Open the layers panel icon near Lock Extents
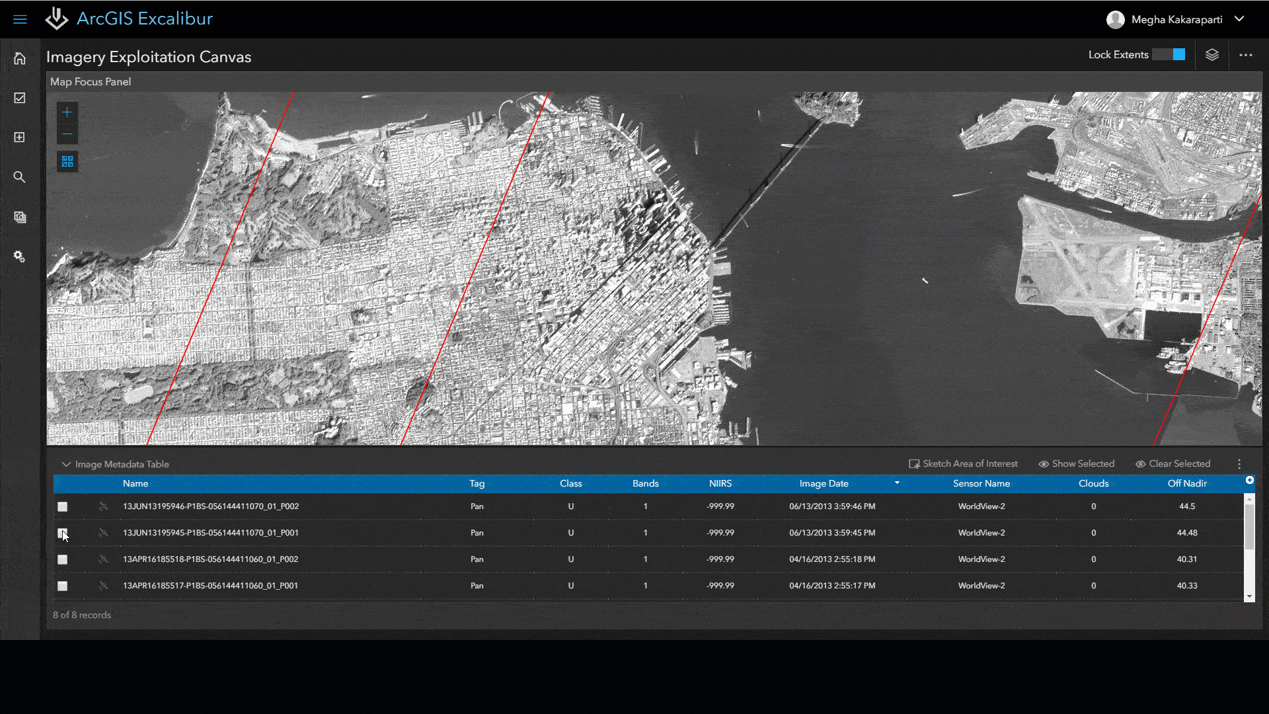Image resolution: width=1269 pixels, height=714 pixels. 1213,55
